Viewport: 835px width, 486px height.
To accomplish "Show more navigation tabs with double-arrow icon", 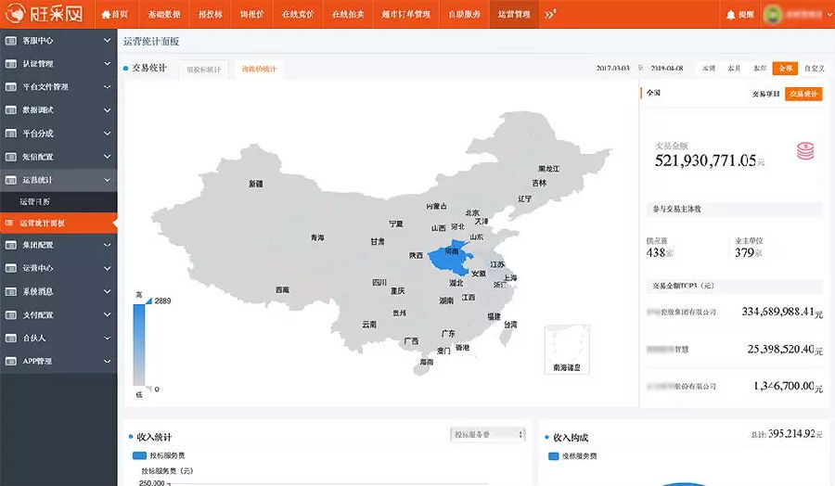I will tap(550, 15).
